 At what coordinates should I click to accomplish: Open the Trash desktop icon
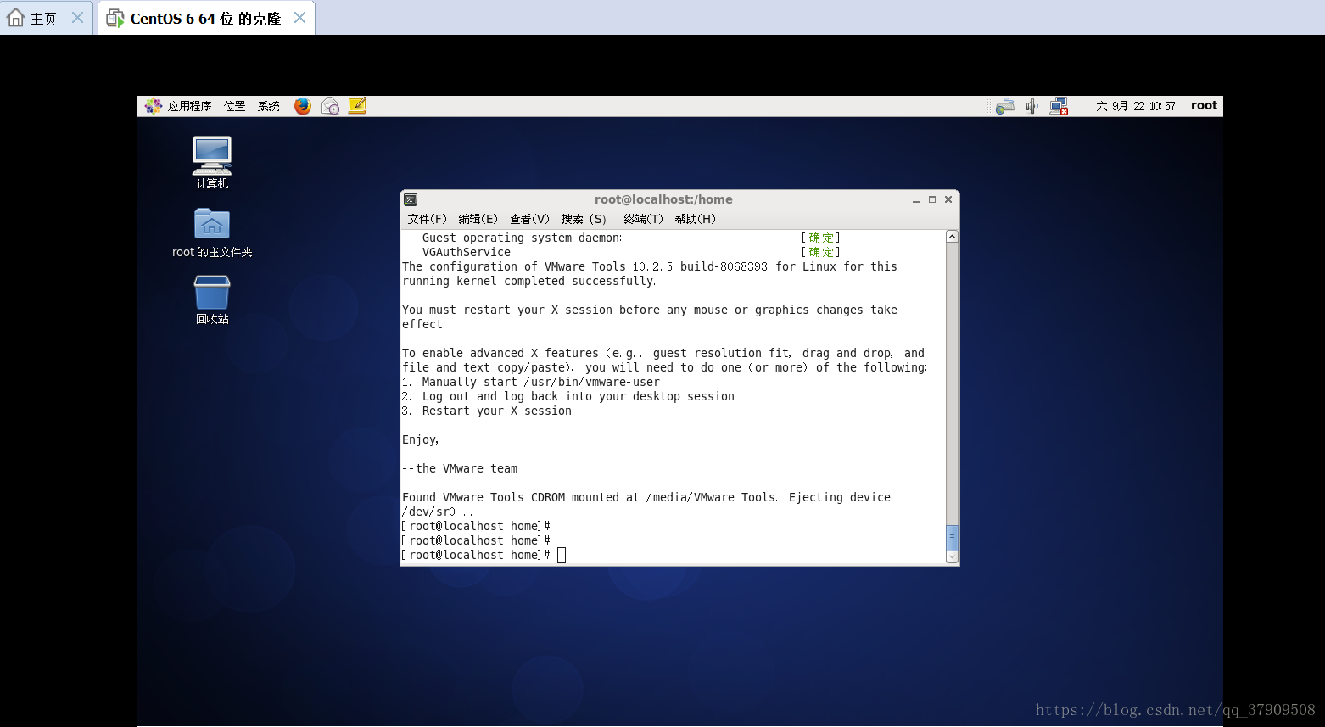click(212, 300)
